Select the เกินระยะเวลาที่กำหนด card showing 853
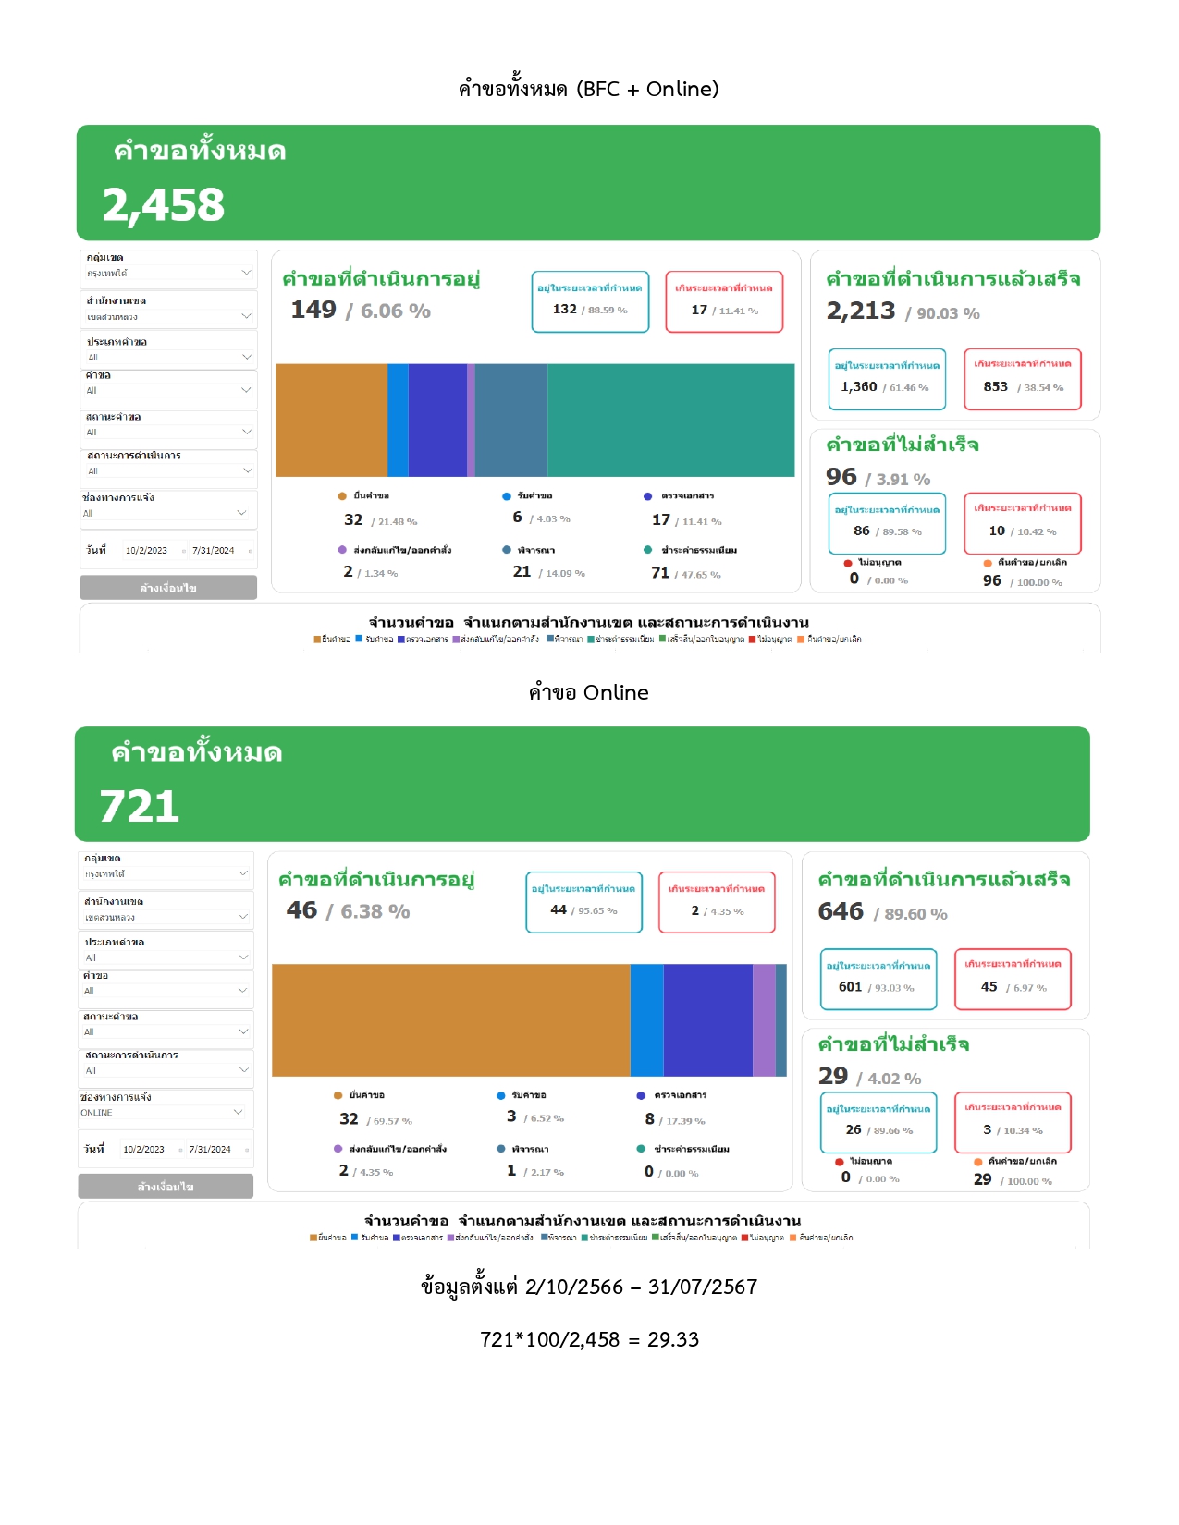 (1022, 379)
